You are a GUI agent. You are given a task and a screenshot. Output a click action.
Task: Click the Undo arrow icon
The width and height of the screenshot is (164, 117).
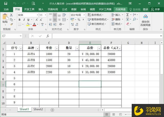coord(15,3)
